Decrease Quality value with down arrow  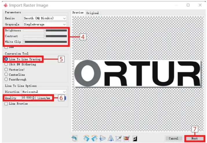[34, 99]
